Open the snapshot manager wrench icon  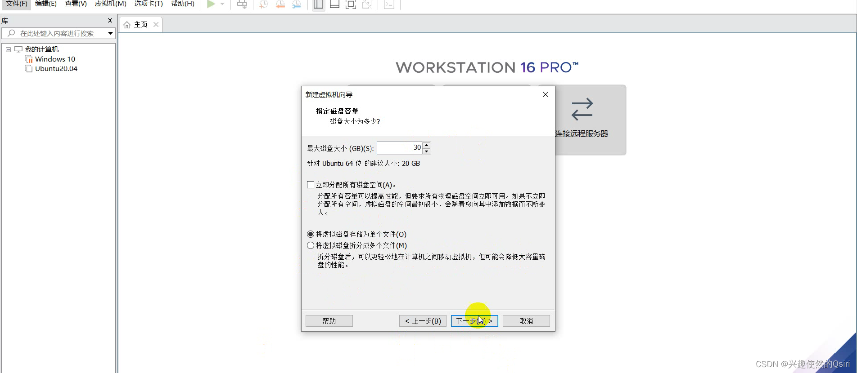(x=297, y=4)
